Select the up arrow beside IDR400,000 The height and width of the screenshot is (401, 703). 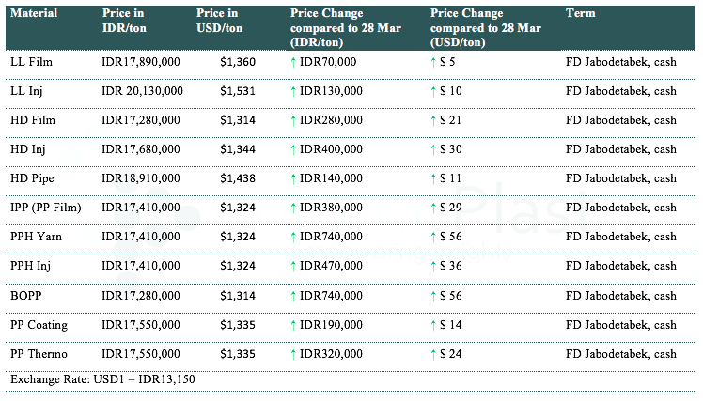click(294, 149)
